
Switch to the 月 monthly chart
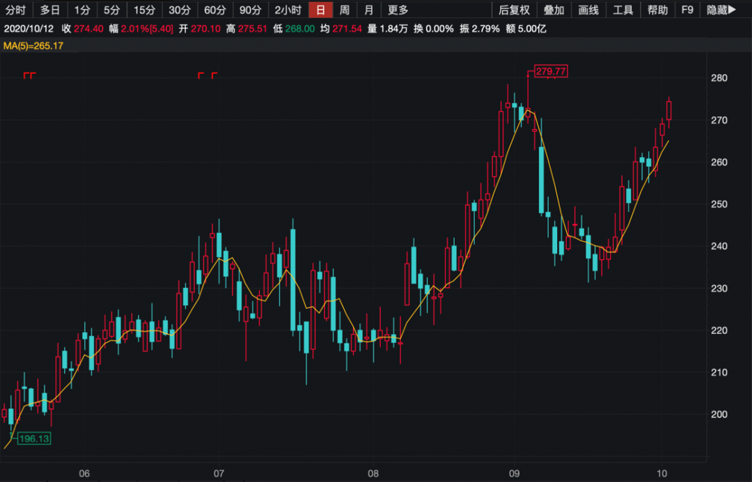(x=368, y=10)
